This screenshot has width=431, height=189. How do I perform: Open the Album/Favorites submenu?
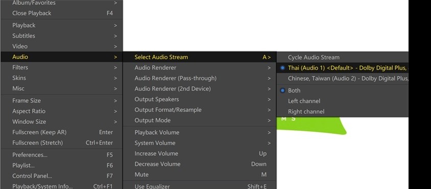62,3
